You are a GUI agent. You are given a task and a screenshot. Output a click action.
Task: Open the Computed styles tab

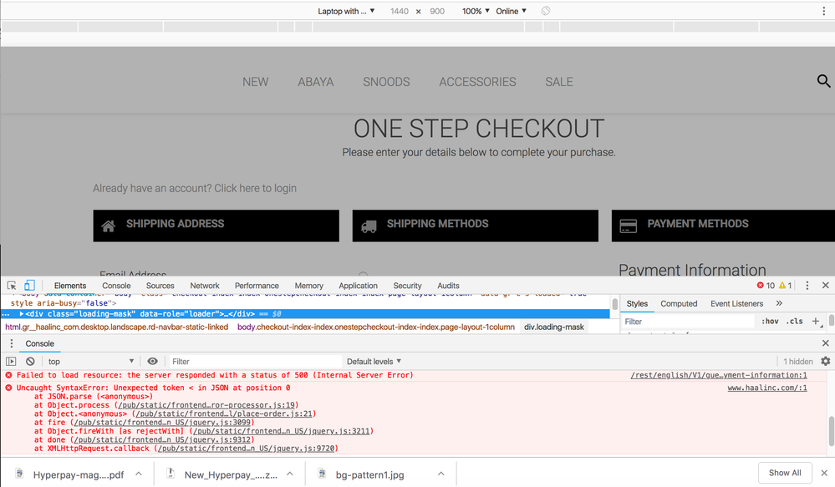679,304
